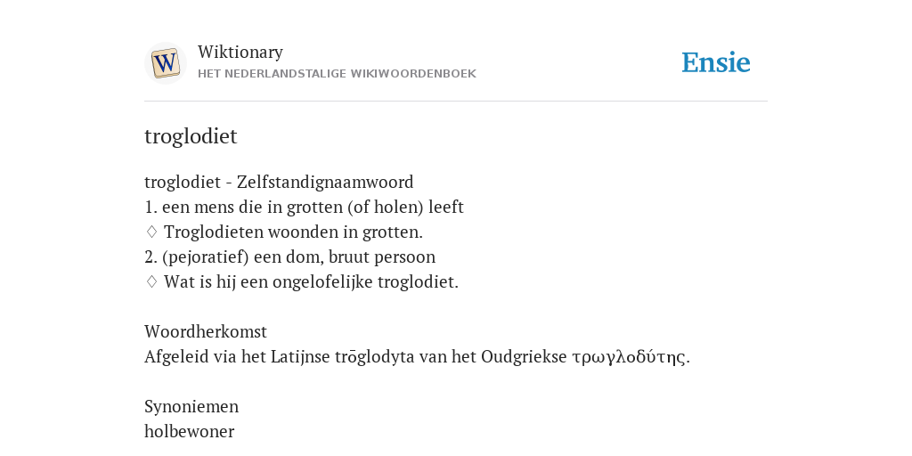
Task: Click the pejoratief definition line
Action: tap(289, 257)
